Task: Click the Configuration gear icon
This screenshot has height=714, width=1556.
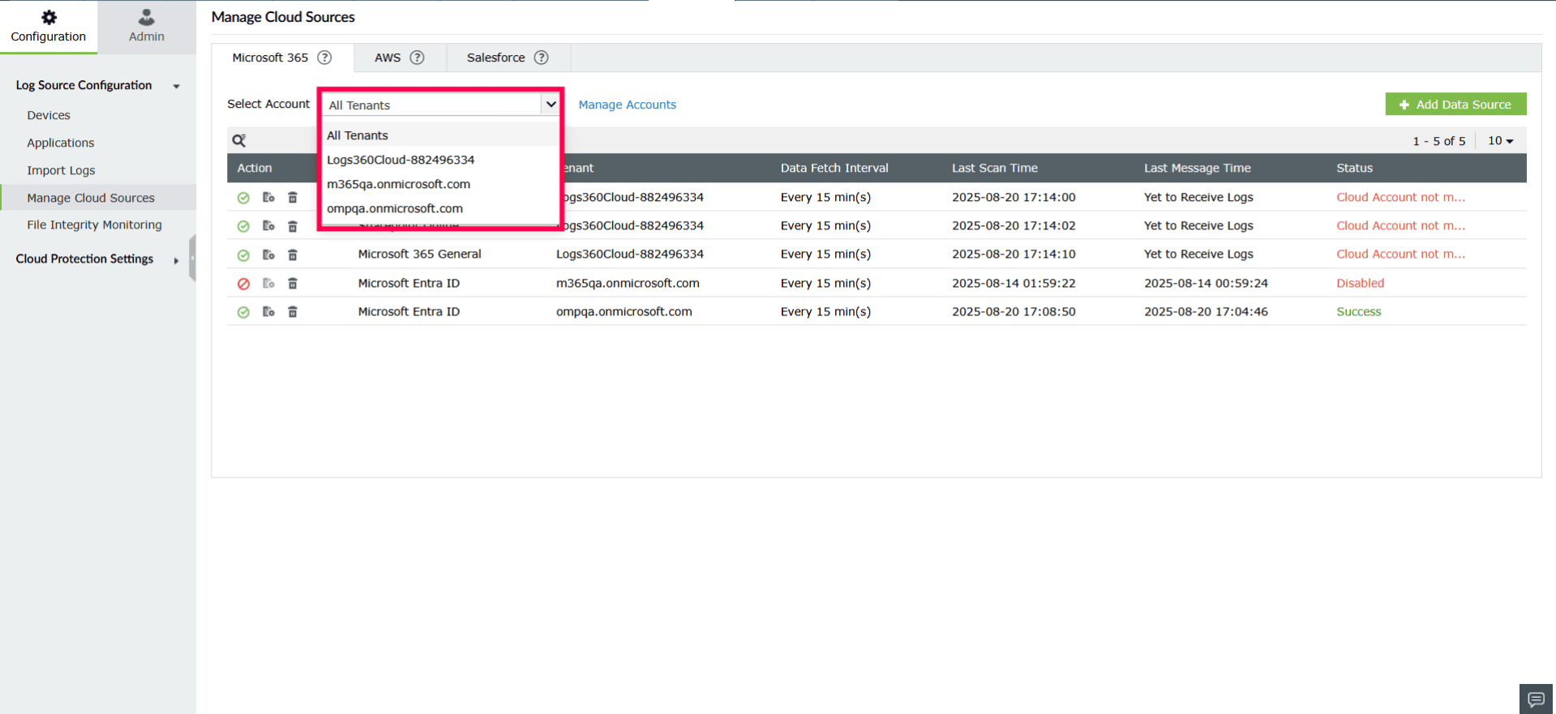Action: [x=49, y=17]
